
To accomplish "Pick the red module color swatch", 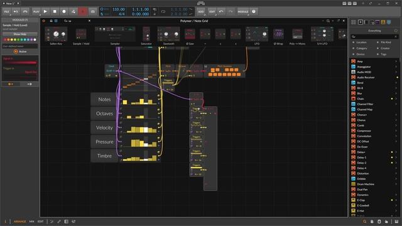I will pos(5,40).
